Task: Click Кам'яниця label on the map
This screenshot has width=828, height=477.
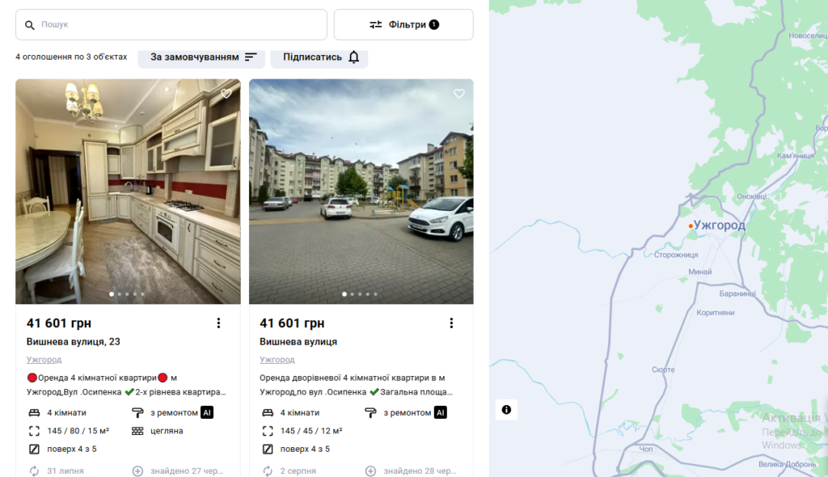Action: (796, 155)
